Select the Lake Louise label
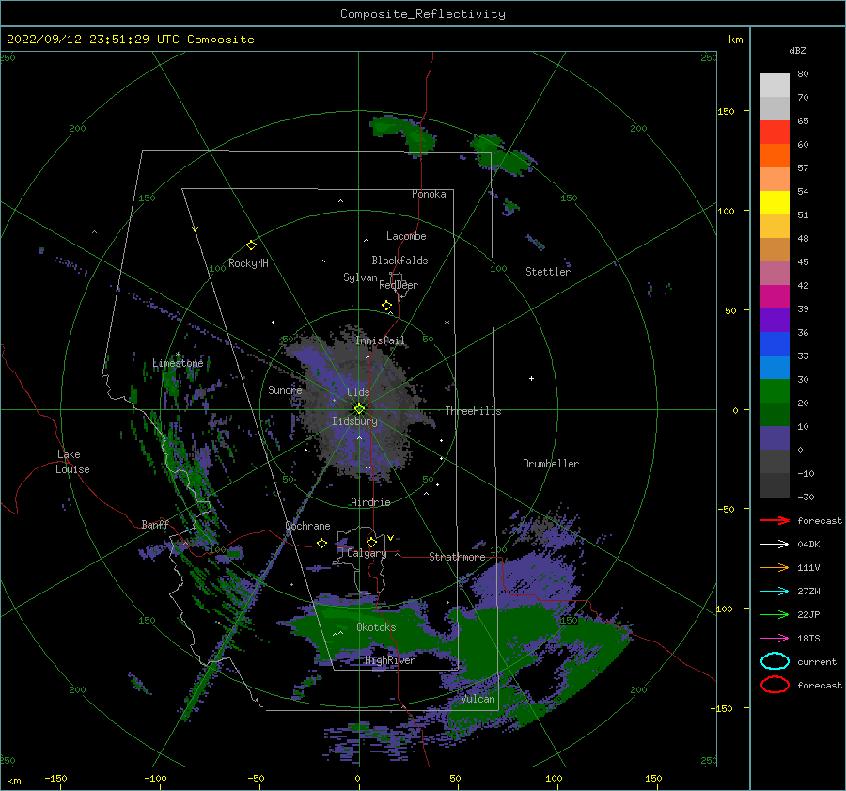 (x=72, y=462)
